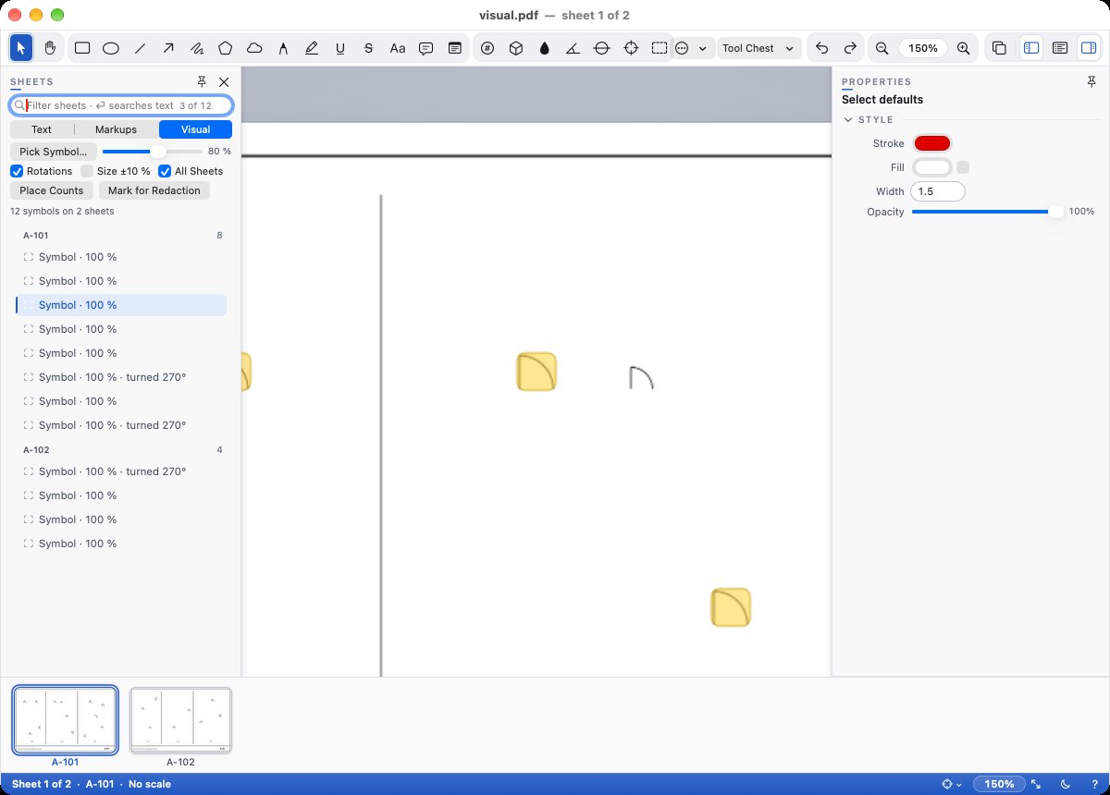Click the Width value field
1110x795 pixels.
(x=938, y=191)
